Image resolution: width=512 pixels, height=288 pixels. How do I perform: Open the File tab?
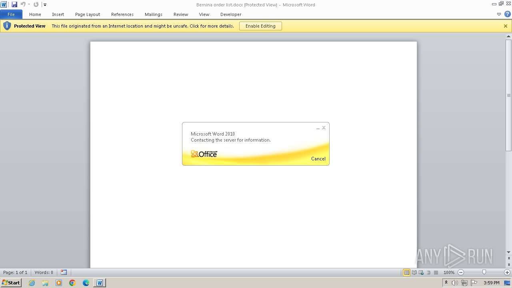coord(11,14)
